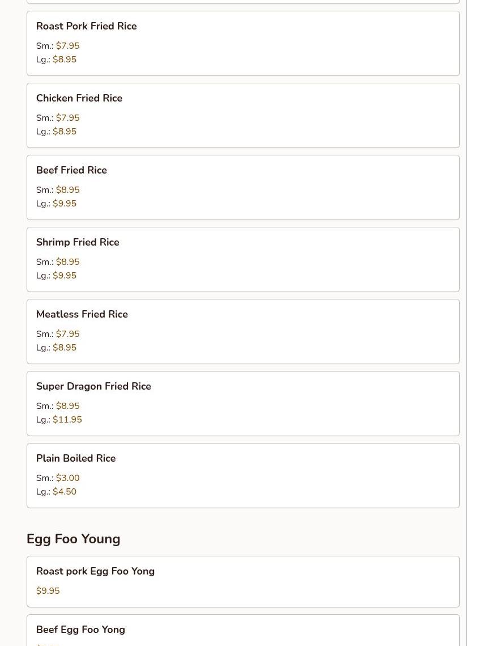Open the Shrimp Fried Rice menu item

[x=78, y=242]
